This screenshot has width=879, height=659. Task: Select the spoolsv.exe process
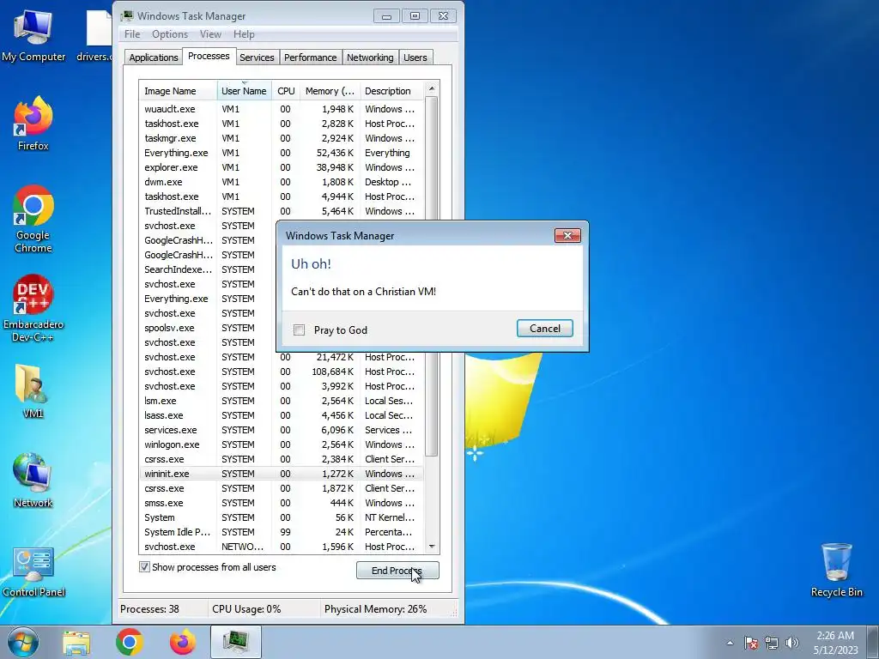(x=208, y=327)
